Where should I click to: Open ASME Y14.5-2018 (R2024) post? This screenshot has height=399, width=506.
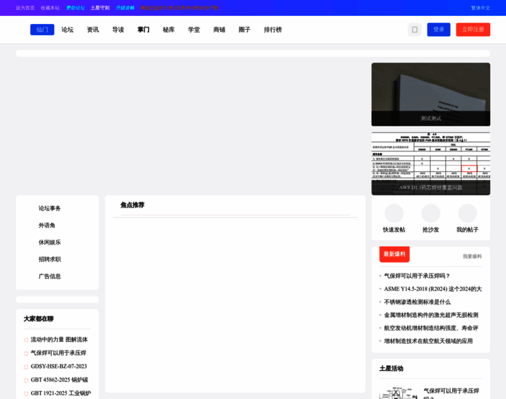coord(433,289)
